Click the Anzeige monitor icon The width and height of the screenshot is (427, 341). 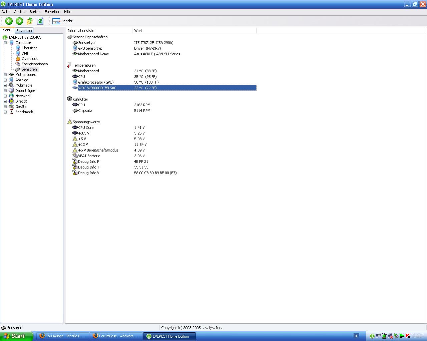tap(11, 80)
